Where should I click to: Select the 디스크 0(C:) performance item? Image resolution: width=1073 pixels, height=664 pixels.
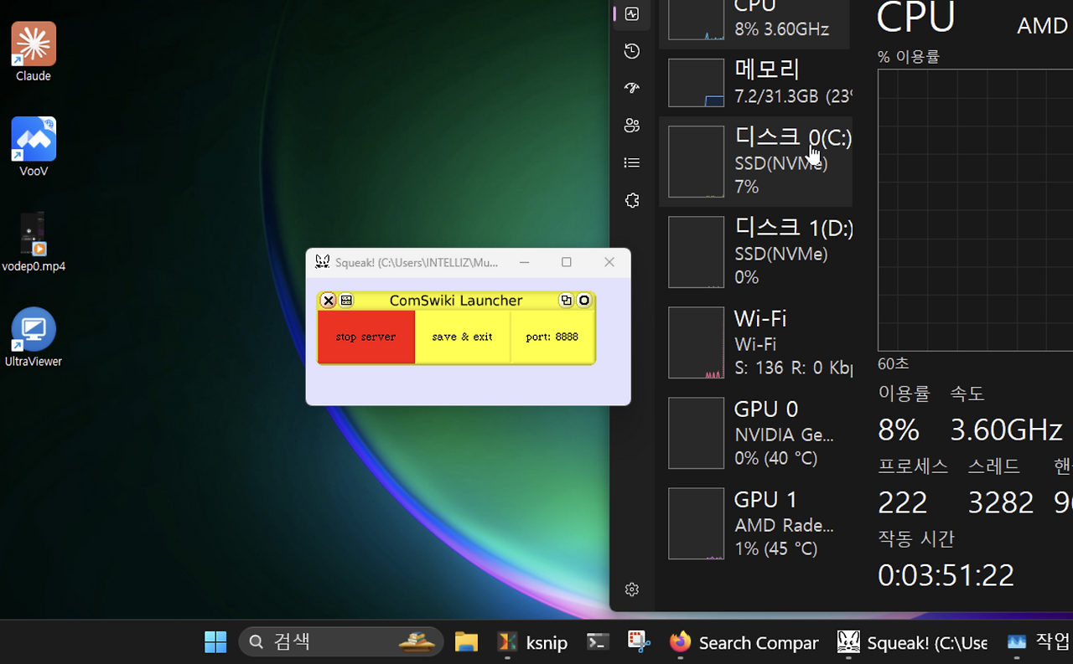point(755,162)
